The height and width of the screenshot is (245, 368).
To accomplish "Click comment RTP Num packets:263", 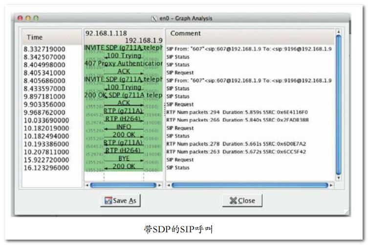I will point(236,152).
